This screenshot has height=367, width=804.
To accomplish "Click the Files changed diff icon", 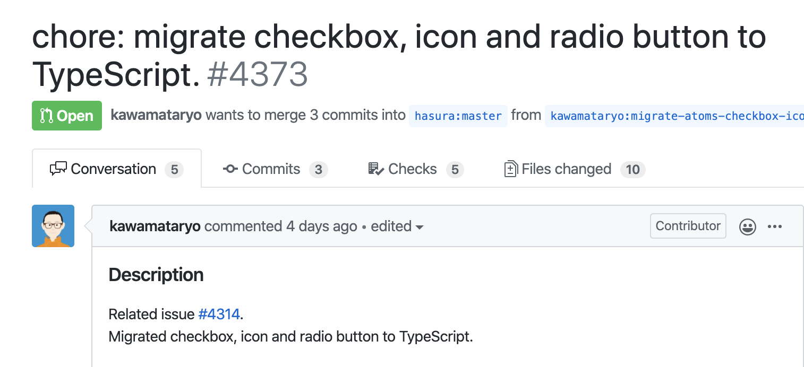I will pyautogui.click(x=510, y=169).
